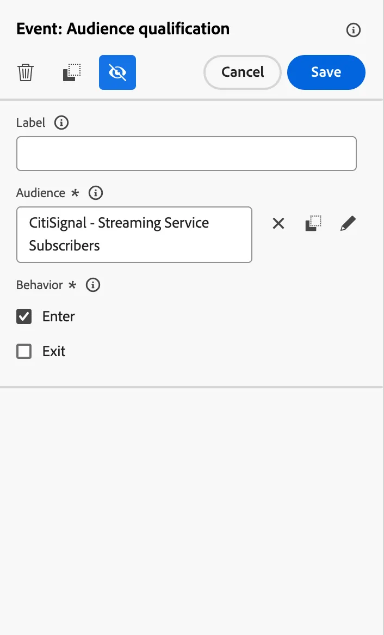
Task: Click the Behavior field caption
Action: pos(40,285)
